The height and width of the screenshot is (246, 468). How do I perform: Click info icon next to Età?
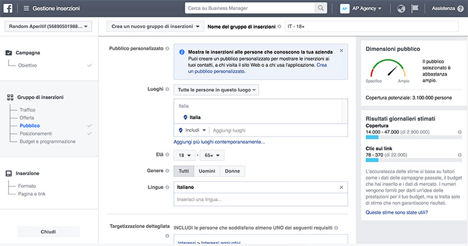click(x=167, y=154)
